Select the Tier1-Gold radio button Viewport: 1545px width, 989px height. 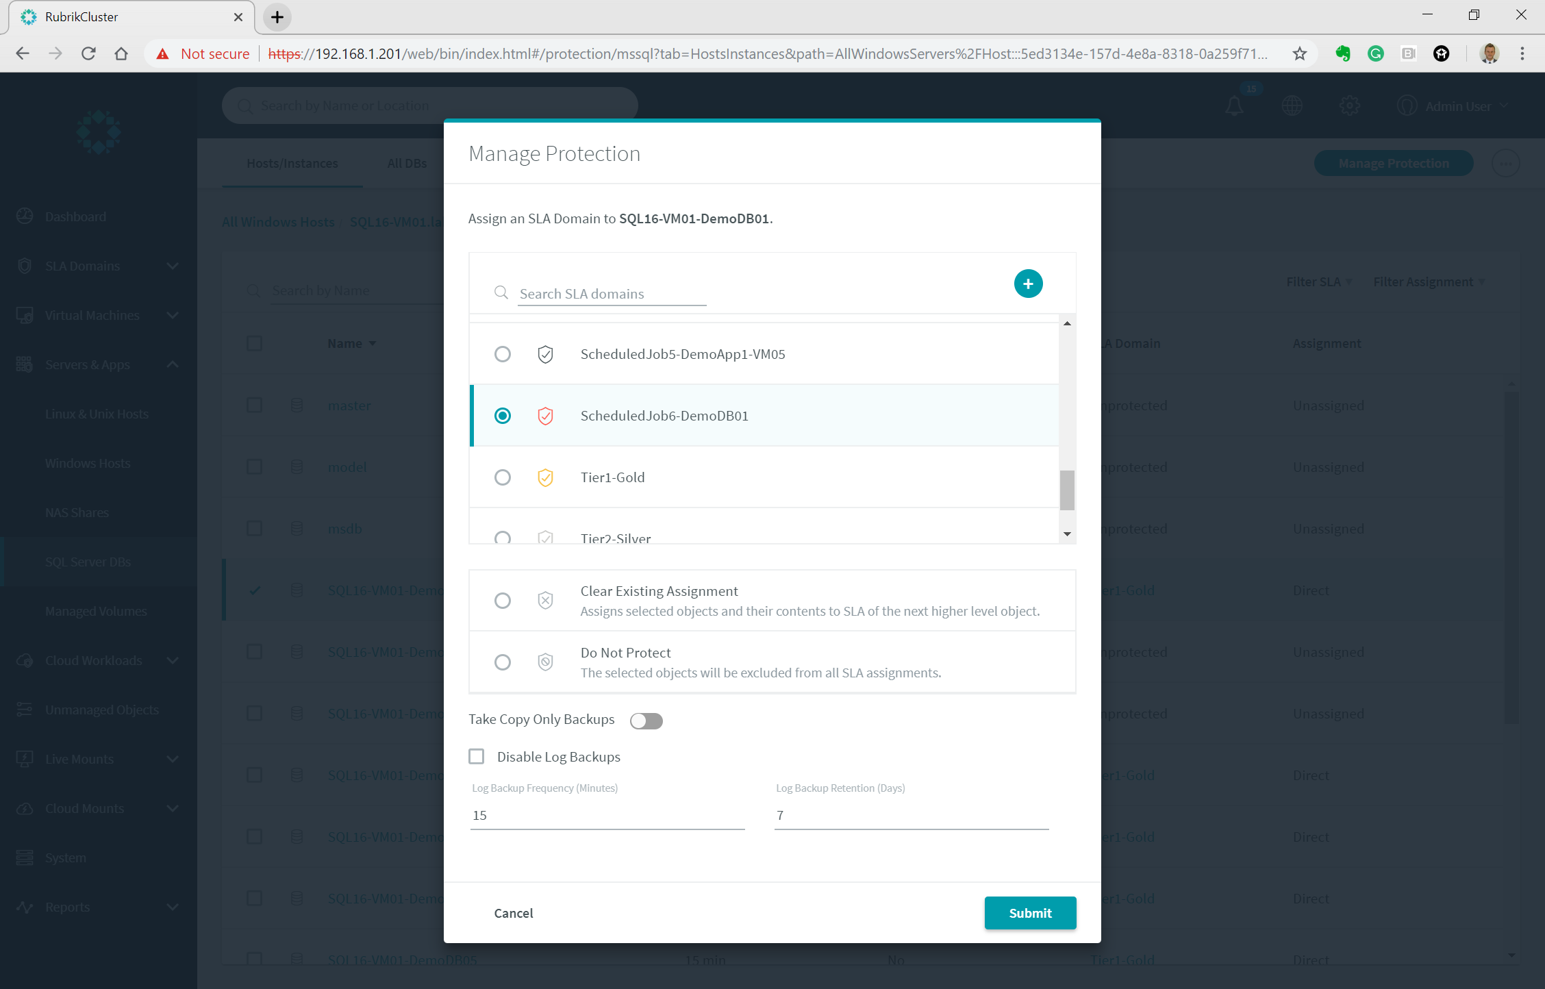(x=503, y=477)
